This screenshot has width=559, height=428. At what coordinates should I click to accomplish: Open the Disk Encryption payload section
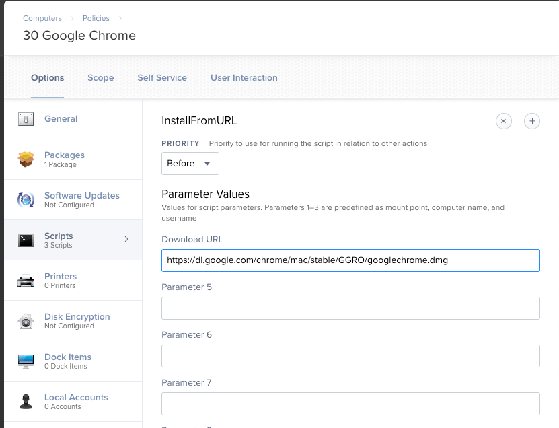coord(73,320)
